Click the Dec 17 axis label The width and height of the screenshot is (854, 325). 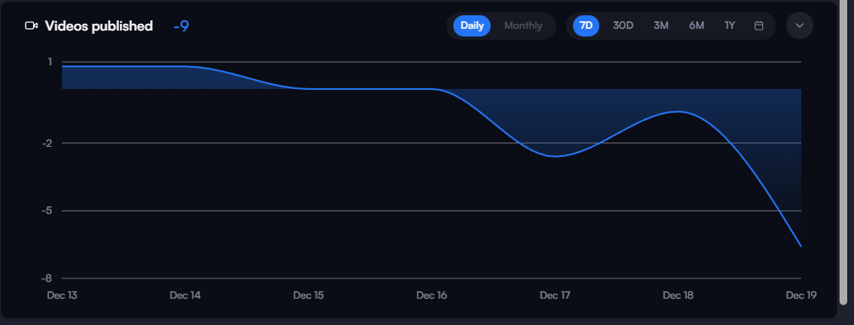555,295
